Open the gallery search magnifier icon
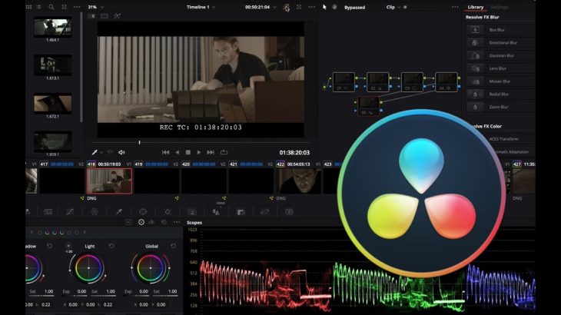 [x=51, y=7]
